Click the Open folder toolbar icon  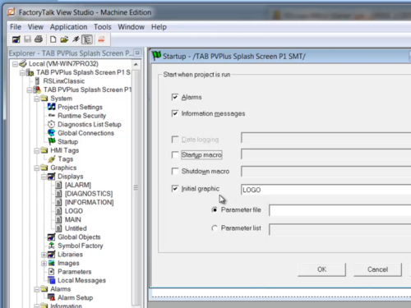(x=64, y=39)
